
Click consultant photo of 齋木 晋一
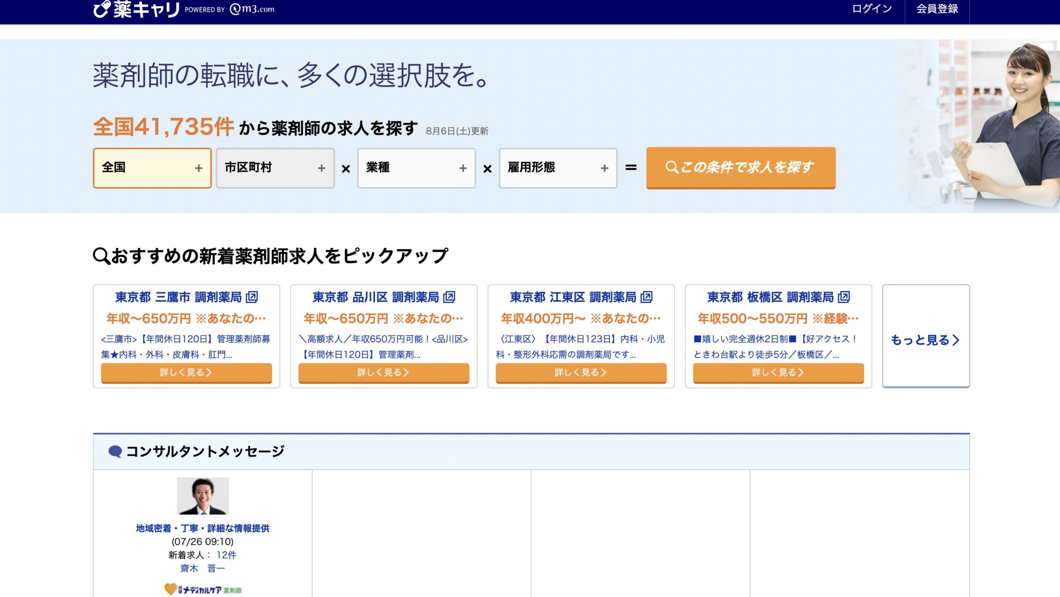pos(202,496)
